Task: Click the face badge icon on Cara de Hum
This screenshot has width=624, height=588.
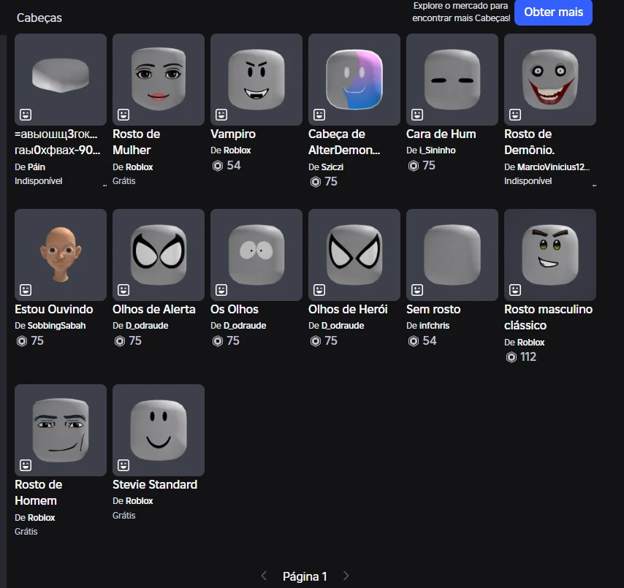Action: tap(417, 115)
